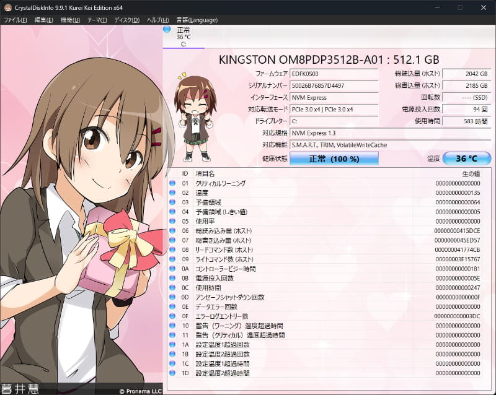The height and width of the screenshot is (395, 496).
Task: Click the status orb for ID 0E データエラー回数
Action: 172,306
